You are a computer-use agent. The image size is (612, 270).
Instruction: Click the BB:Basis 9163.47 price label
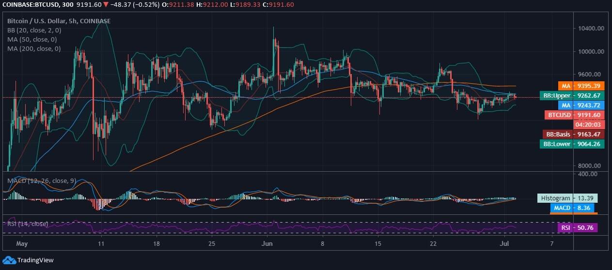573,134
